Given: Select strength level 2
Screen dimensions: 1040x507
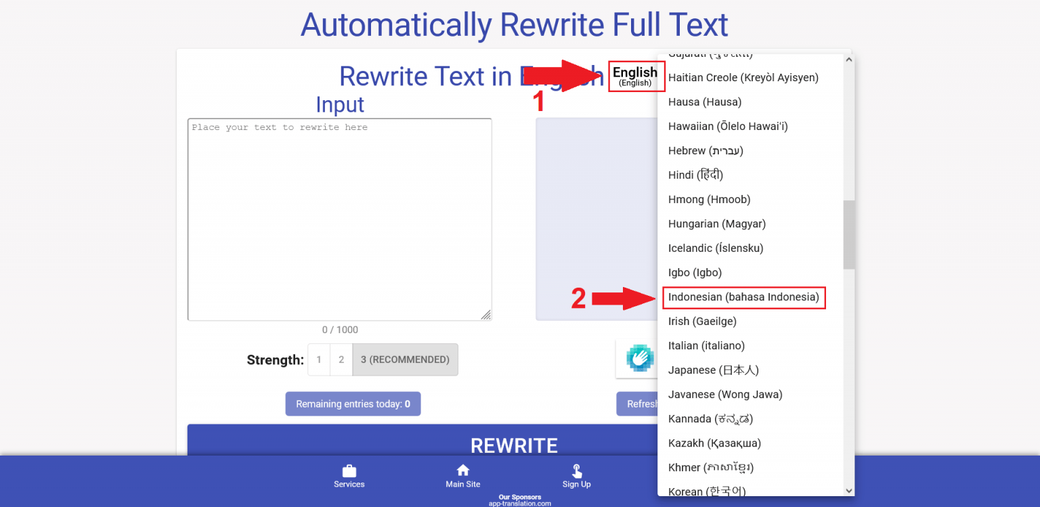Looking at the screenshot, I should pos(341,359).
